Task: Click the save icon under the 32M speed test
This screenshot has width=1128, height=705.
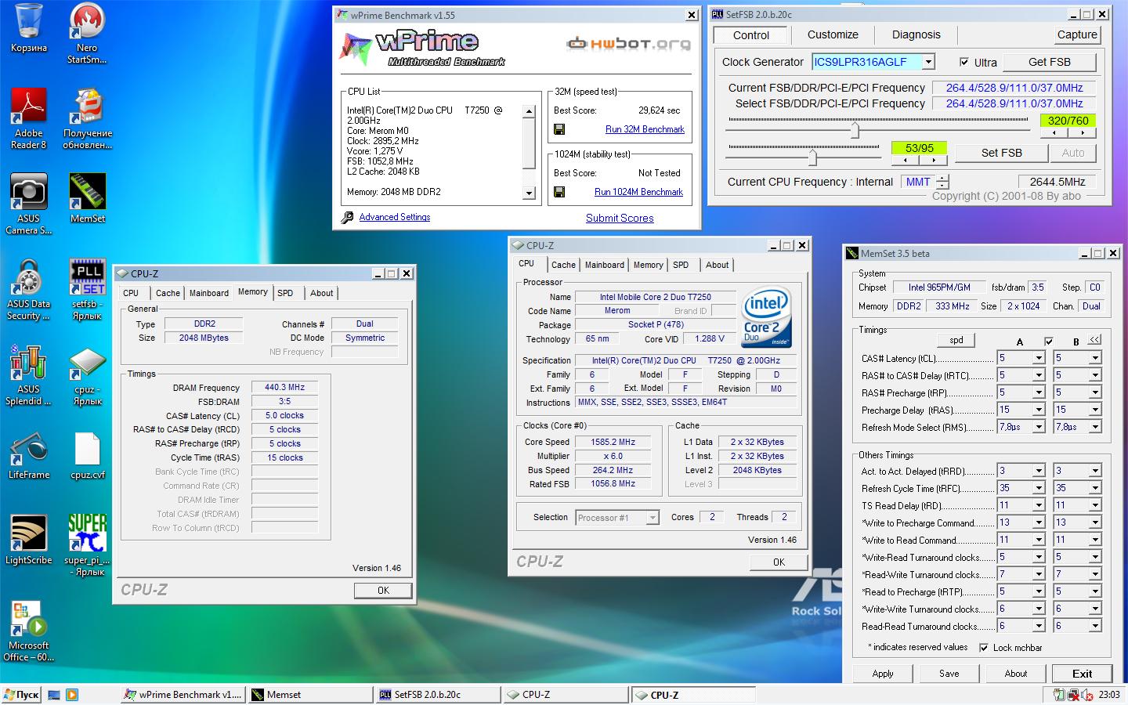Action: pyautogui.click(x=559, y=129)
